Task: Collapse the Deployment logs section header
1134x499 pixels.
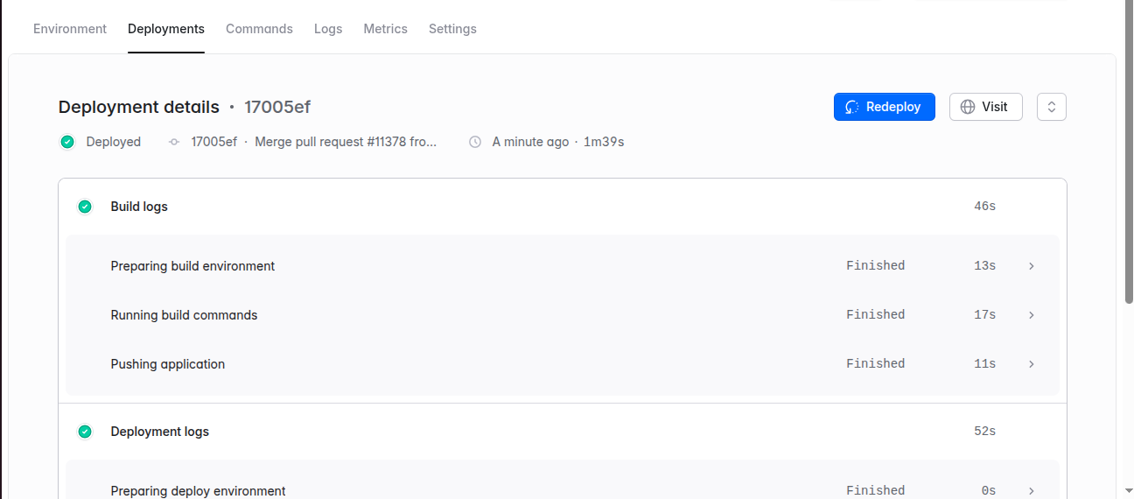Action: click(x=563, y=432)
